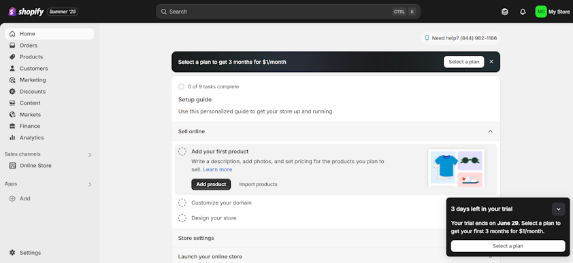Click the Finance bank icon

tap(12, 126)
